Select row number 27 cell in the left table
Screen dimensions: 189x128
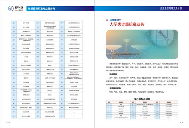[x=14, y=44]
